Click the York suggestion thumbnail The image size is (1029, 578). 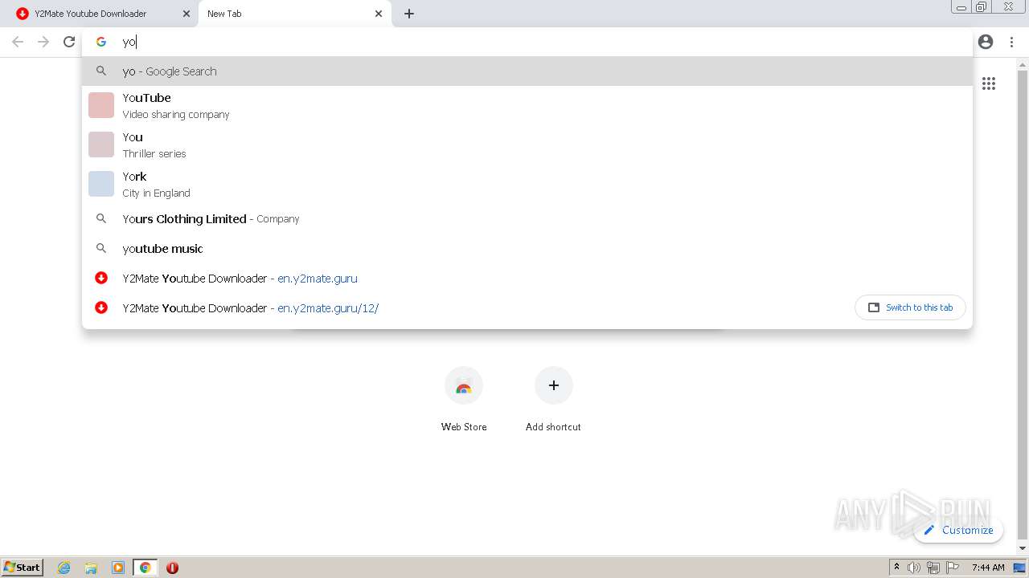[x=101, y=184]
